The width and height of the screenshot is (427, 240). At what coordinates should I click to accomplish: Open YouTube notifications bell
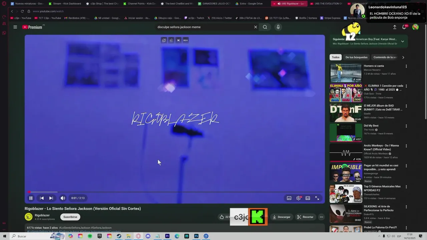404,27
